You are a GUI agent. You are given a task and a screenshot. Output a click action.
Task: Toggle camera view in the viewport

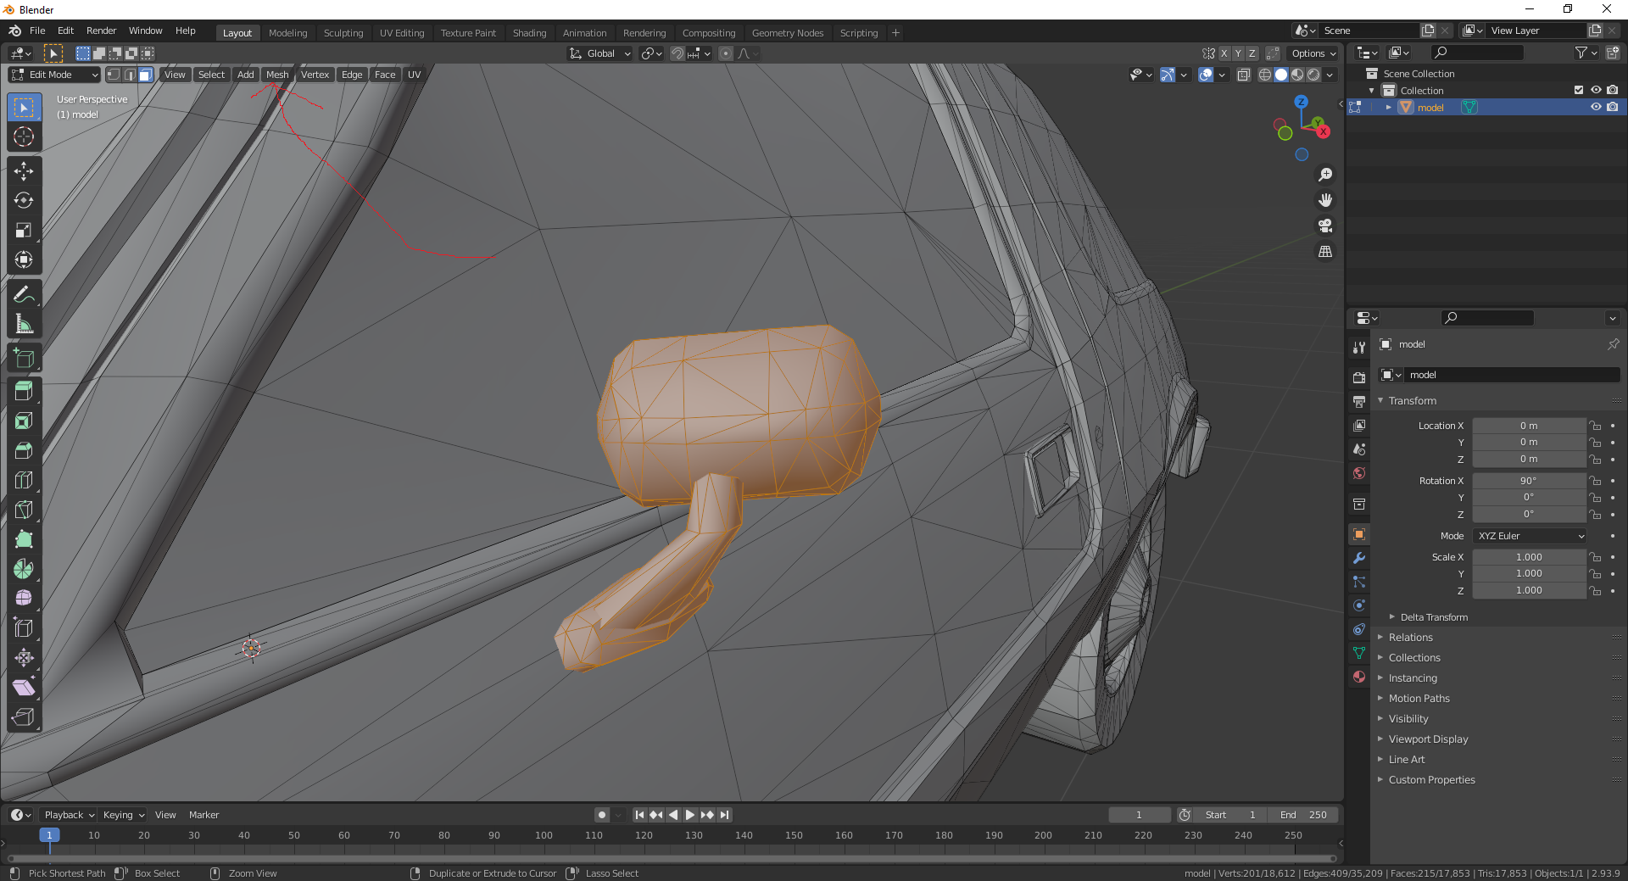(1325, 226)
